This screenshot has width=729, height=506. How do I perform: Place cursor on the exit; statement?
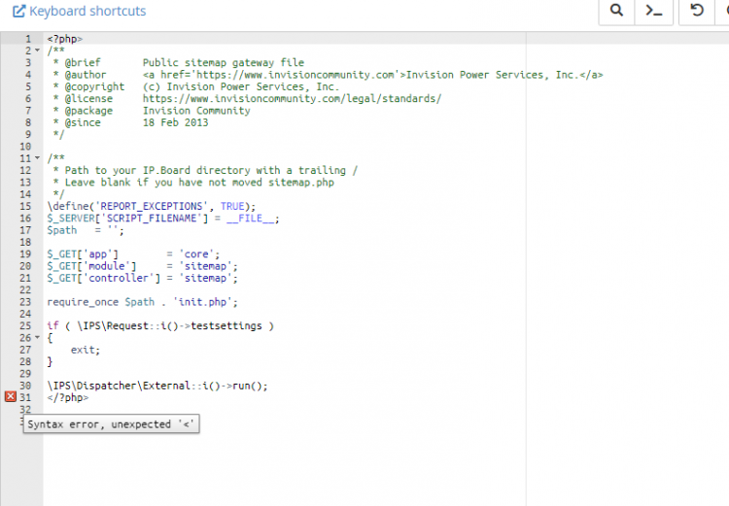tap(85, 350)
